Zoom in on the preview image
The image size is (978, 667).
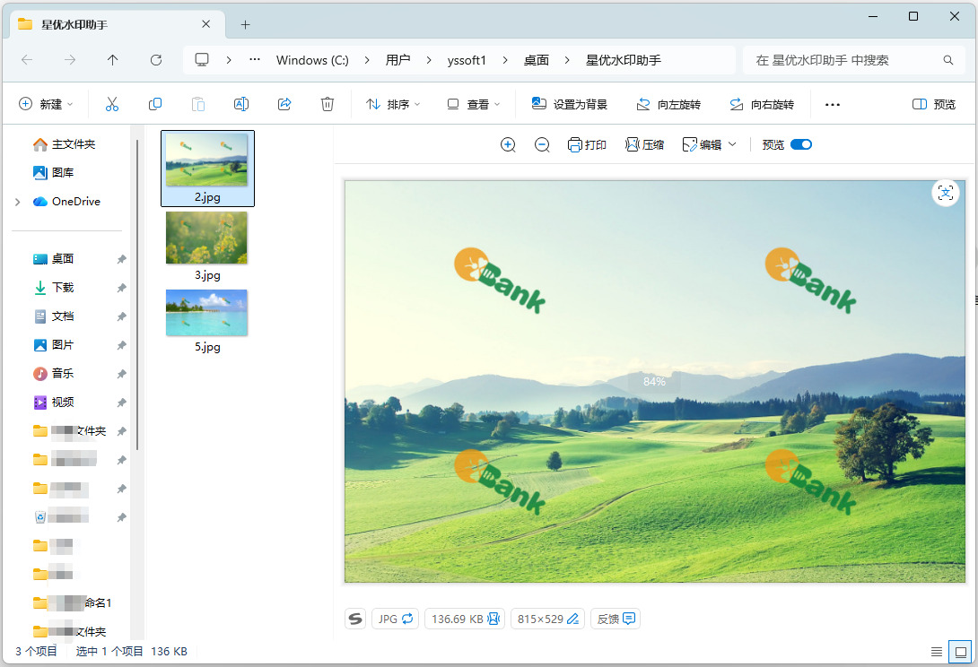(x=508, y=144)
